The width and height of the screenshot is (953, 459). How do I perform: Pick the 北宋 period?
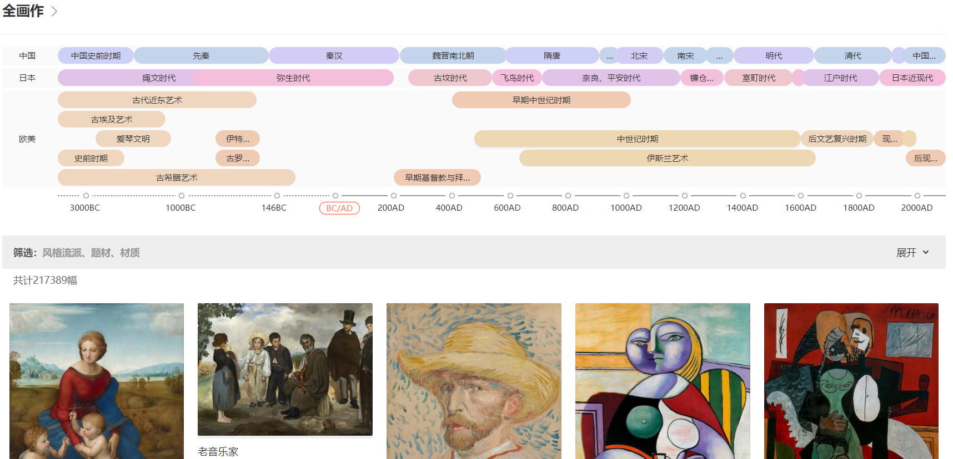coord(639,55)
